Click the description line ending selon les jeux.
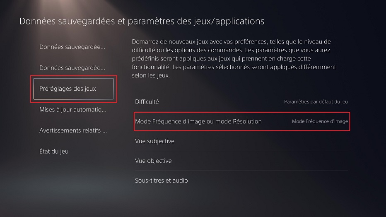The width and height of the screenshot is (386, 217). coord(151,75)
